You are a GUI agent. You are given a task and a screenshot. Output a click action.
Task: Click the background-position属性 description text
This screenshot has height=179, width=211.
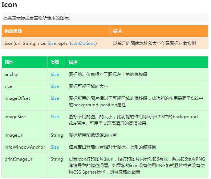coord(136,102)
